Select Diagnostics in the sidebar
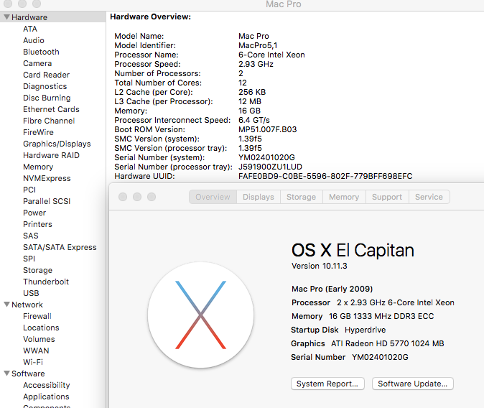The height and width of the screenshot is (408, 484). [x=45, y=86]
